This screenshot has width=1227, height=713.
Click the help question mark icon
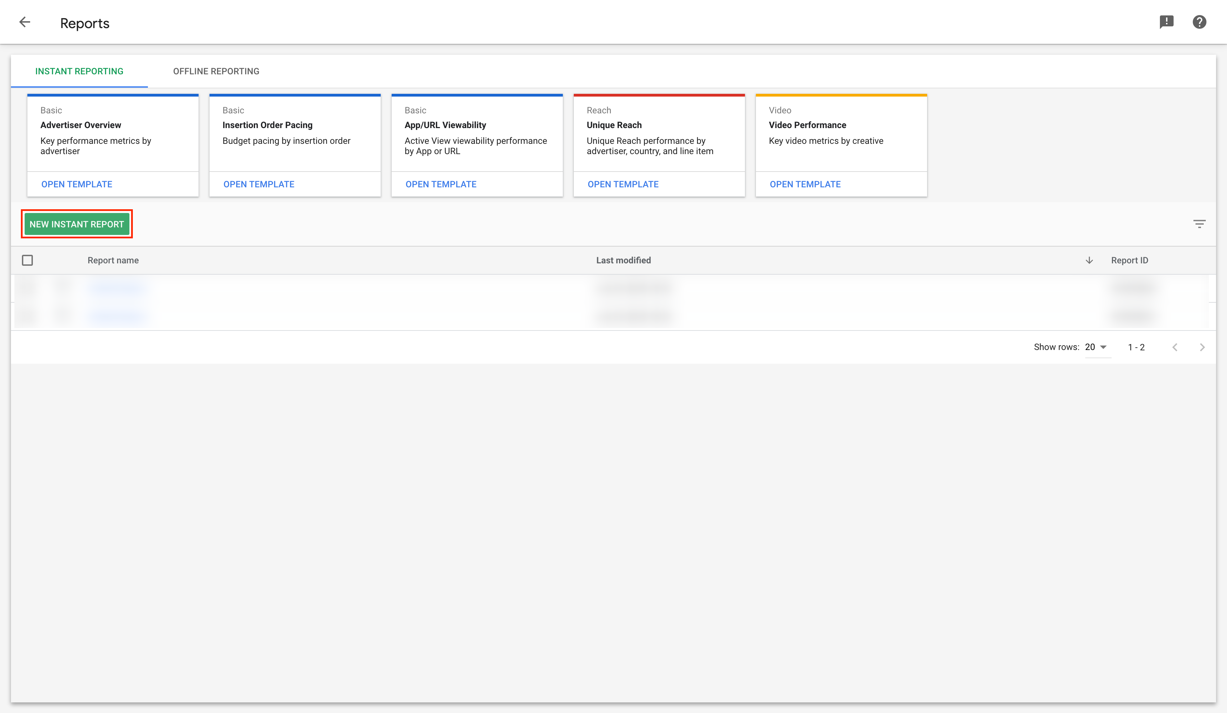[1199, 22]
